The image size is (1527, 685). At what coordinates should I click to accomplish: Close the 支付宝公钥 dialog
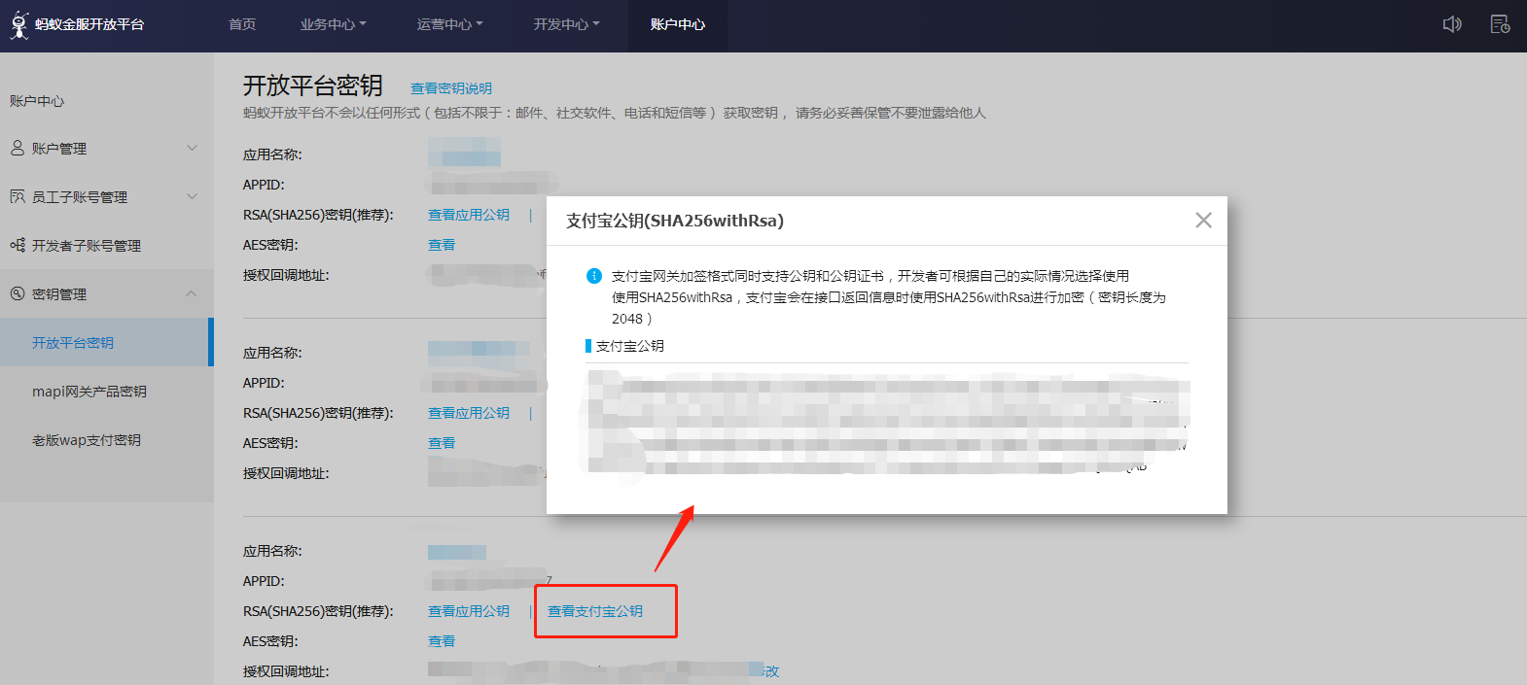tap(1203, 221)
